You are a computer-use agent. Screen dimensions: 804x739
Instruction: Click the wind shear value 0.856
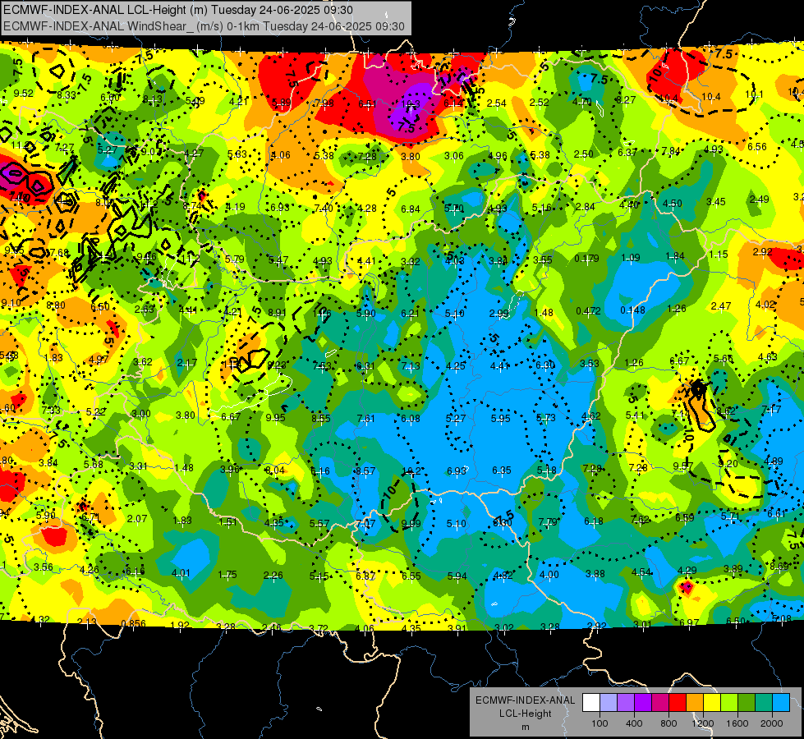pyautogui.click(x=133, y=623)
